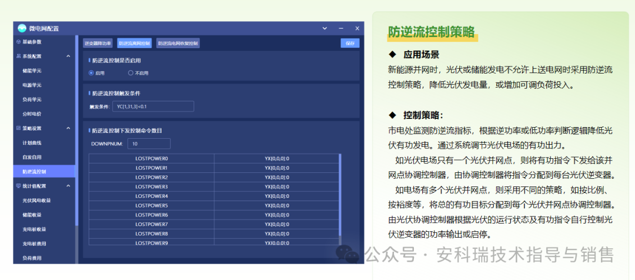Click the 防逆流控制触发条件 section heading
The height and width of the screenshot is (280, 635).
click(116, 93)
